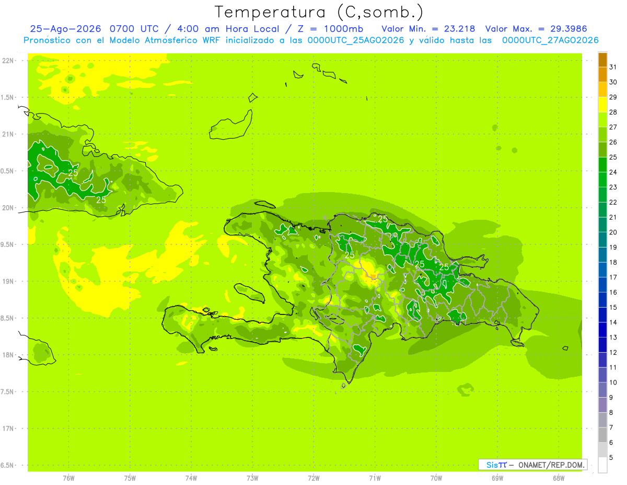Click the 15 label on the temperature color scale
The height and width of the screenshot is (485, 627).
[613, 307]
